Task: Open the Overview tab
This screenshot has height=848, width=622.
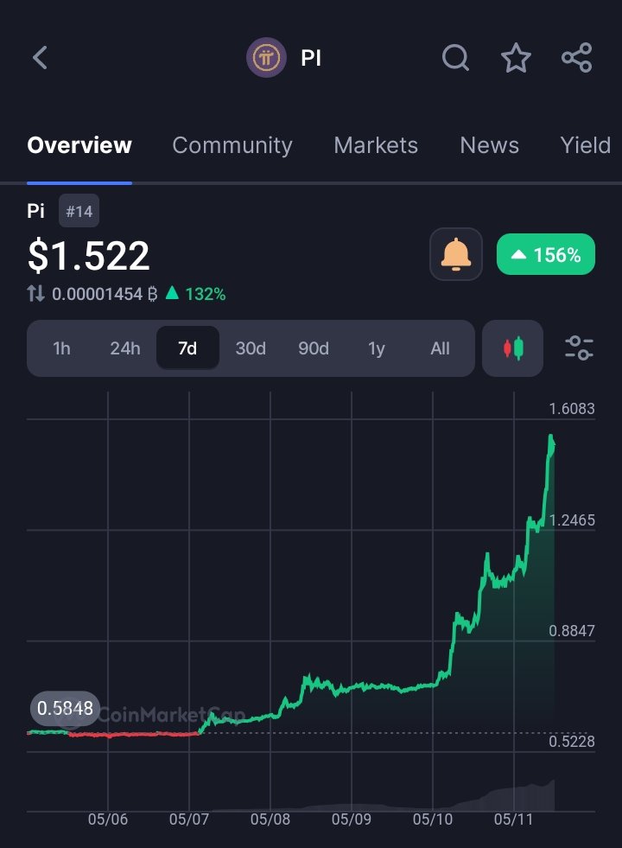Action: [79, 145]
